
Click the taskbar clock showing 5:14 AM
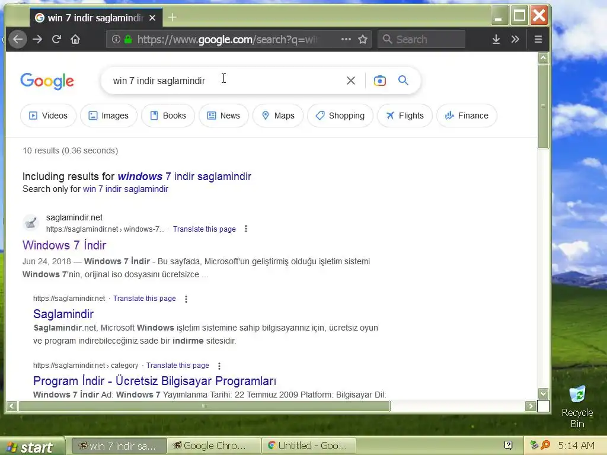click(576, 446)
